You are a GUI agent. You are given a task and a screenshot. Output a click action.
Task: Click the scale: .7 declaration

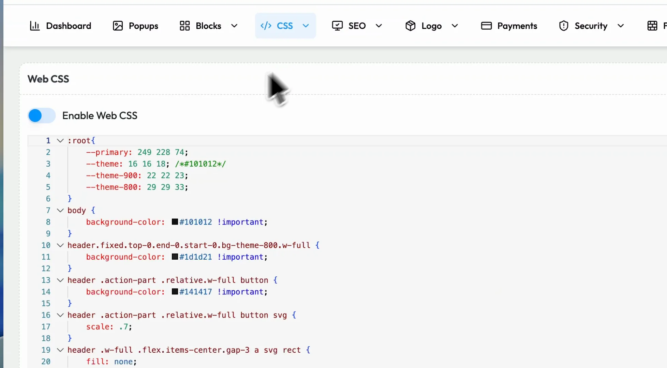click(109, 327)
